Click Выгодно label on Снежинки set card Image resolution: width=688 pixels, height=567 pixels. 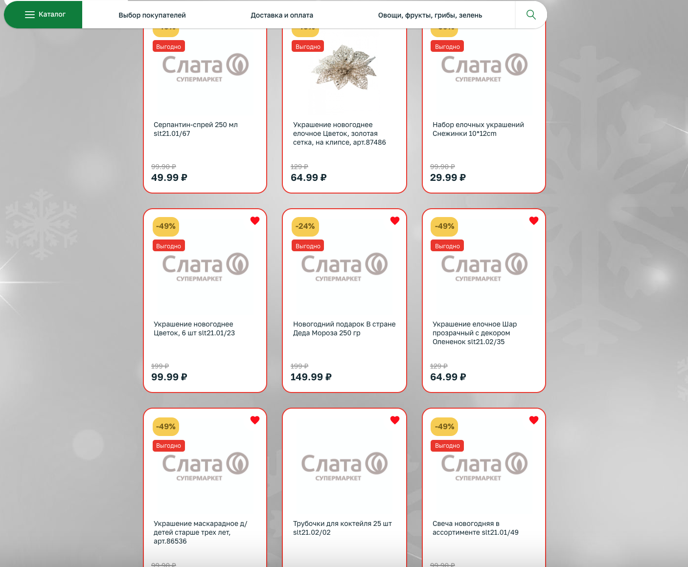tap(447, 46)
